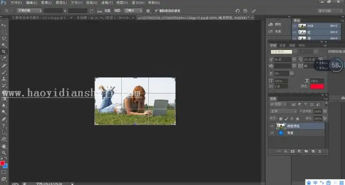The height and width of the screenshot is (185, 345).
Task: Click the red text color swatch
Action: click(317, 86)
